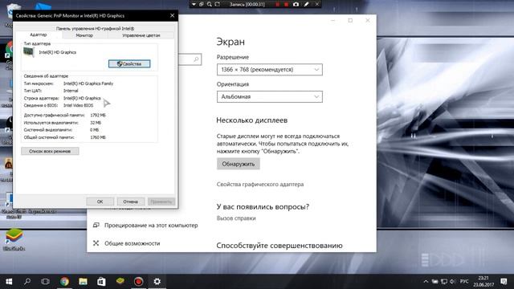Open Microsoft Store from the taskbar
Viewport: 514px width, 289px height.
point(101,282)
